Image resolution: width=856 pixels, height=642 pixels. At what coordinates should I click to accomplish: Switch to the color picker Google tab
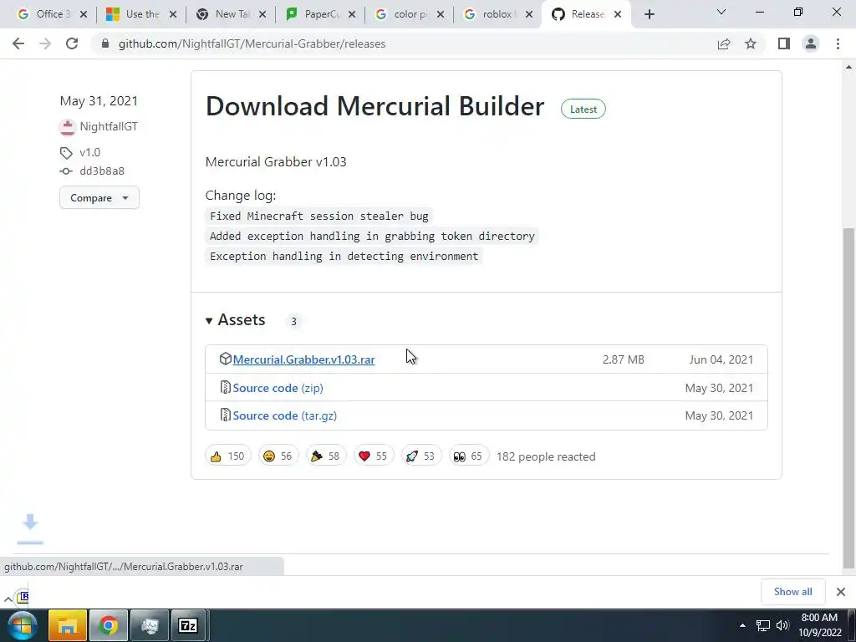point(410,14)
